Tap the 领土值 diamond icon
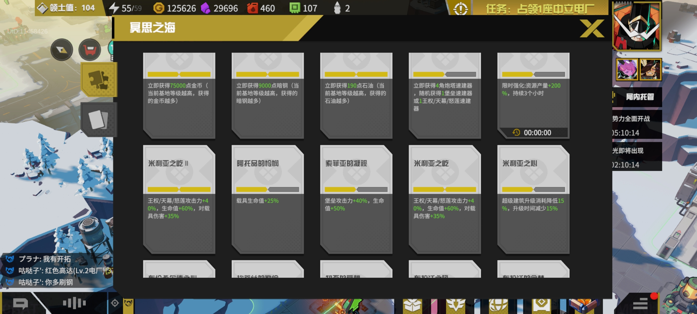Image resolution: width=697 pixels, height=314 pixels. [x=42, y=8]
